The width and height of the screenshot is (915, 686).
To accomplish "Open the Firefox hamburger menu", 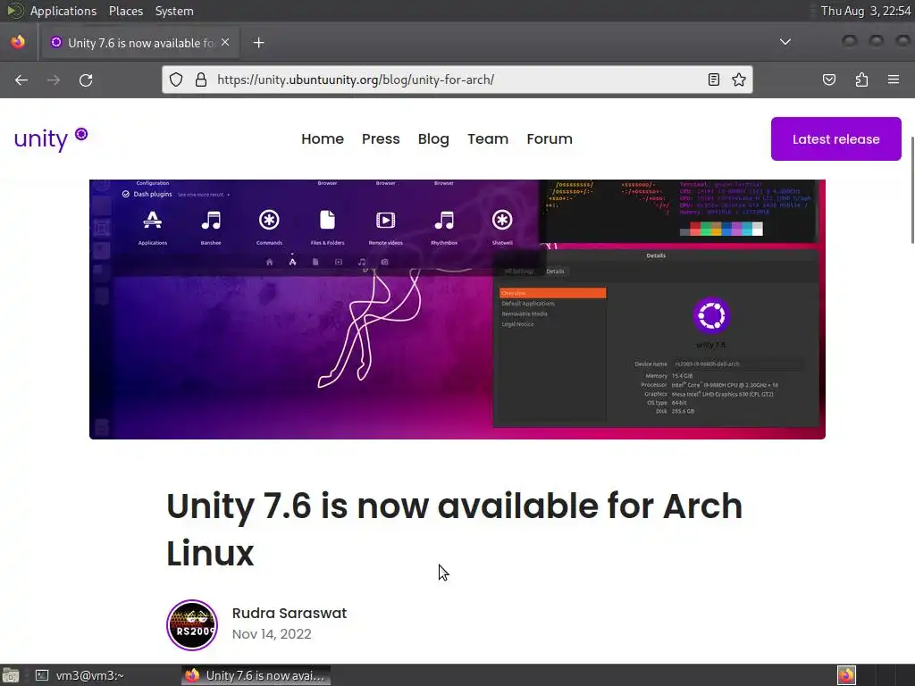I will [894, 79].
